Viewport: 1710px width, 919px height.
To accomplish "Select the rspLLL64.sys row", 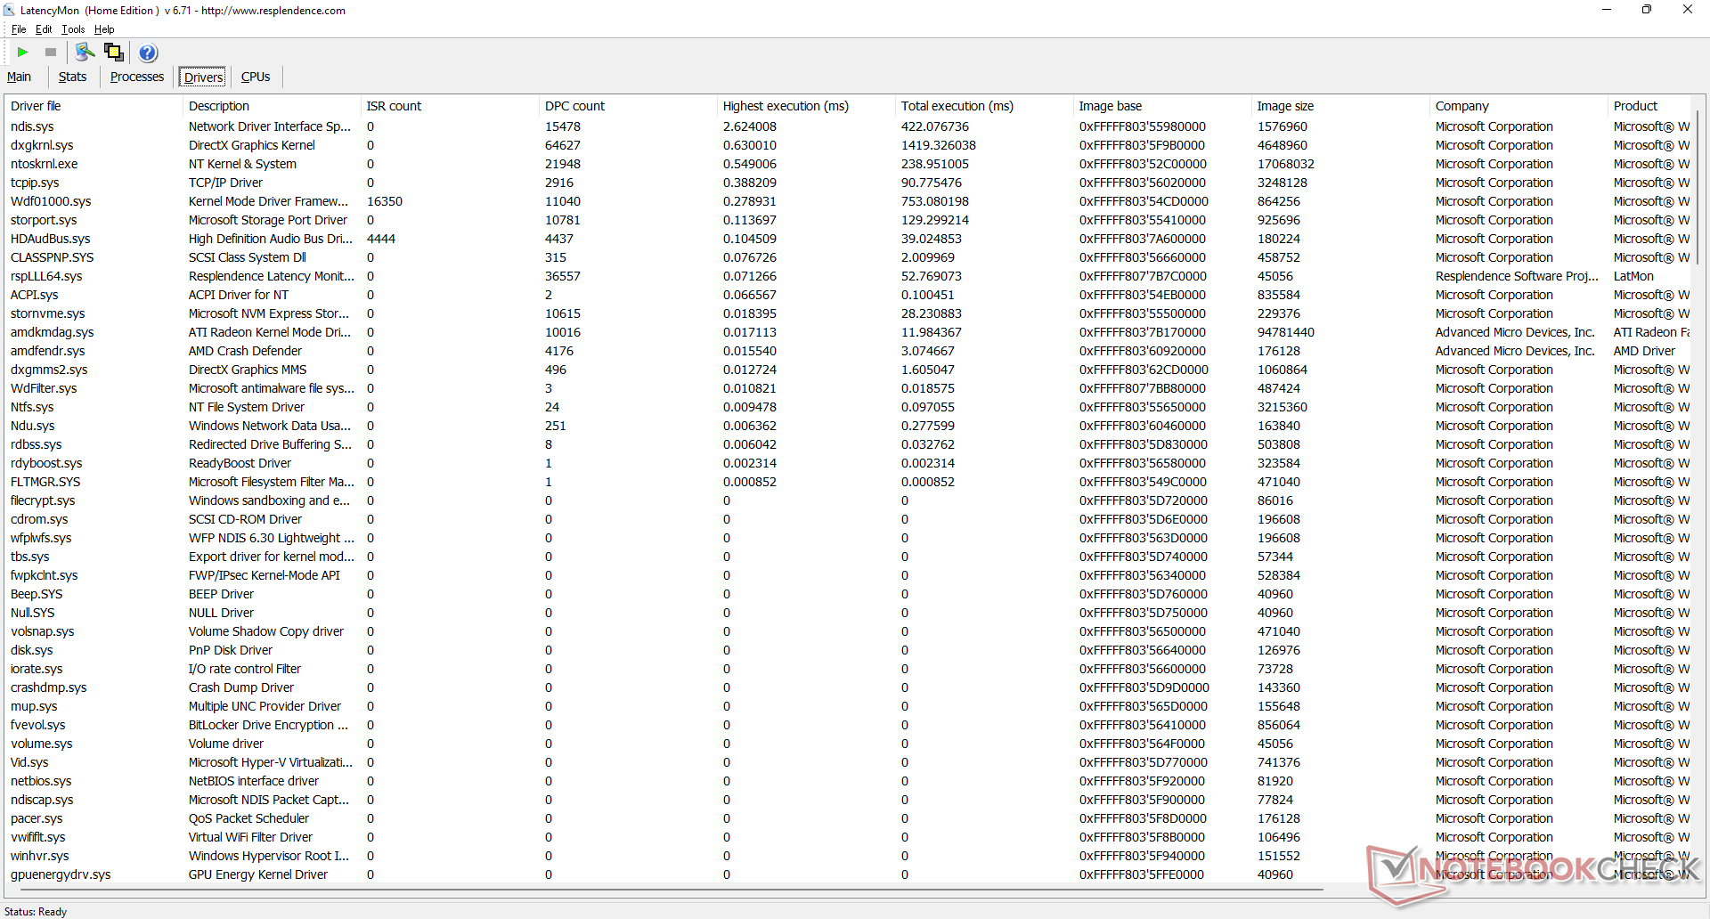I will pos(847,276).
